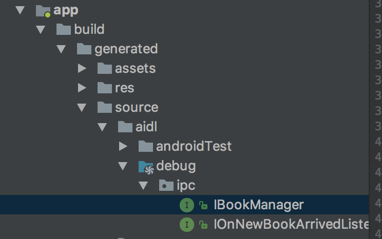Image resolution: width=382 pixels, height=239 pixels.
Task: Collapse the debug folder arrow
Action: [x=123, y=166]
